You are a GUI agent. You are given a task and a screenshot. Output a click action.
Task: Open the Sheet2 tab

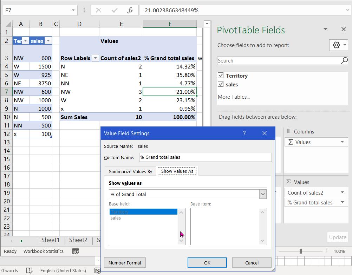78,240
